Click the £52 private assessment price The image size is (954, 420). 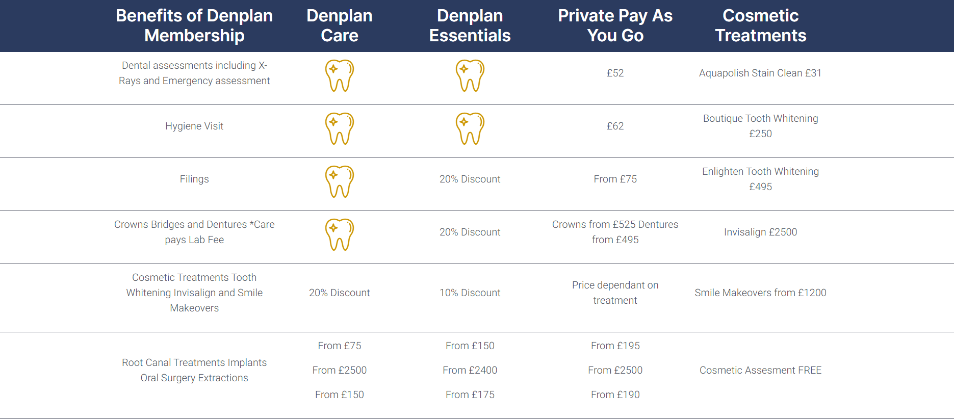[615, 73]
